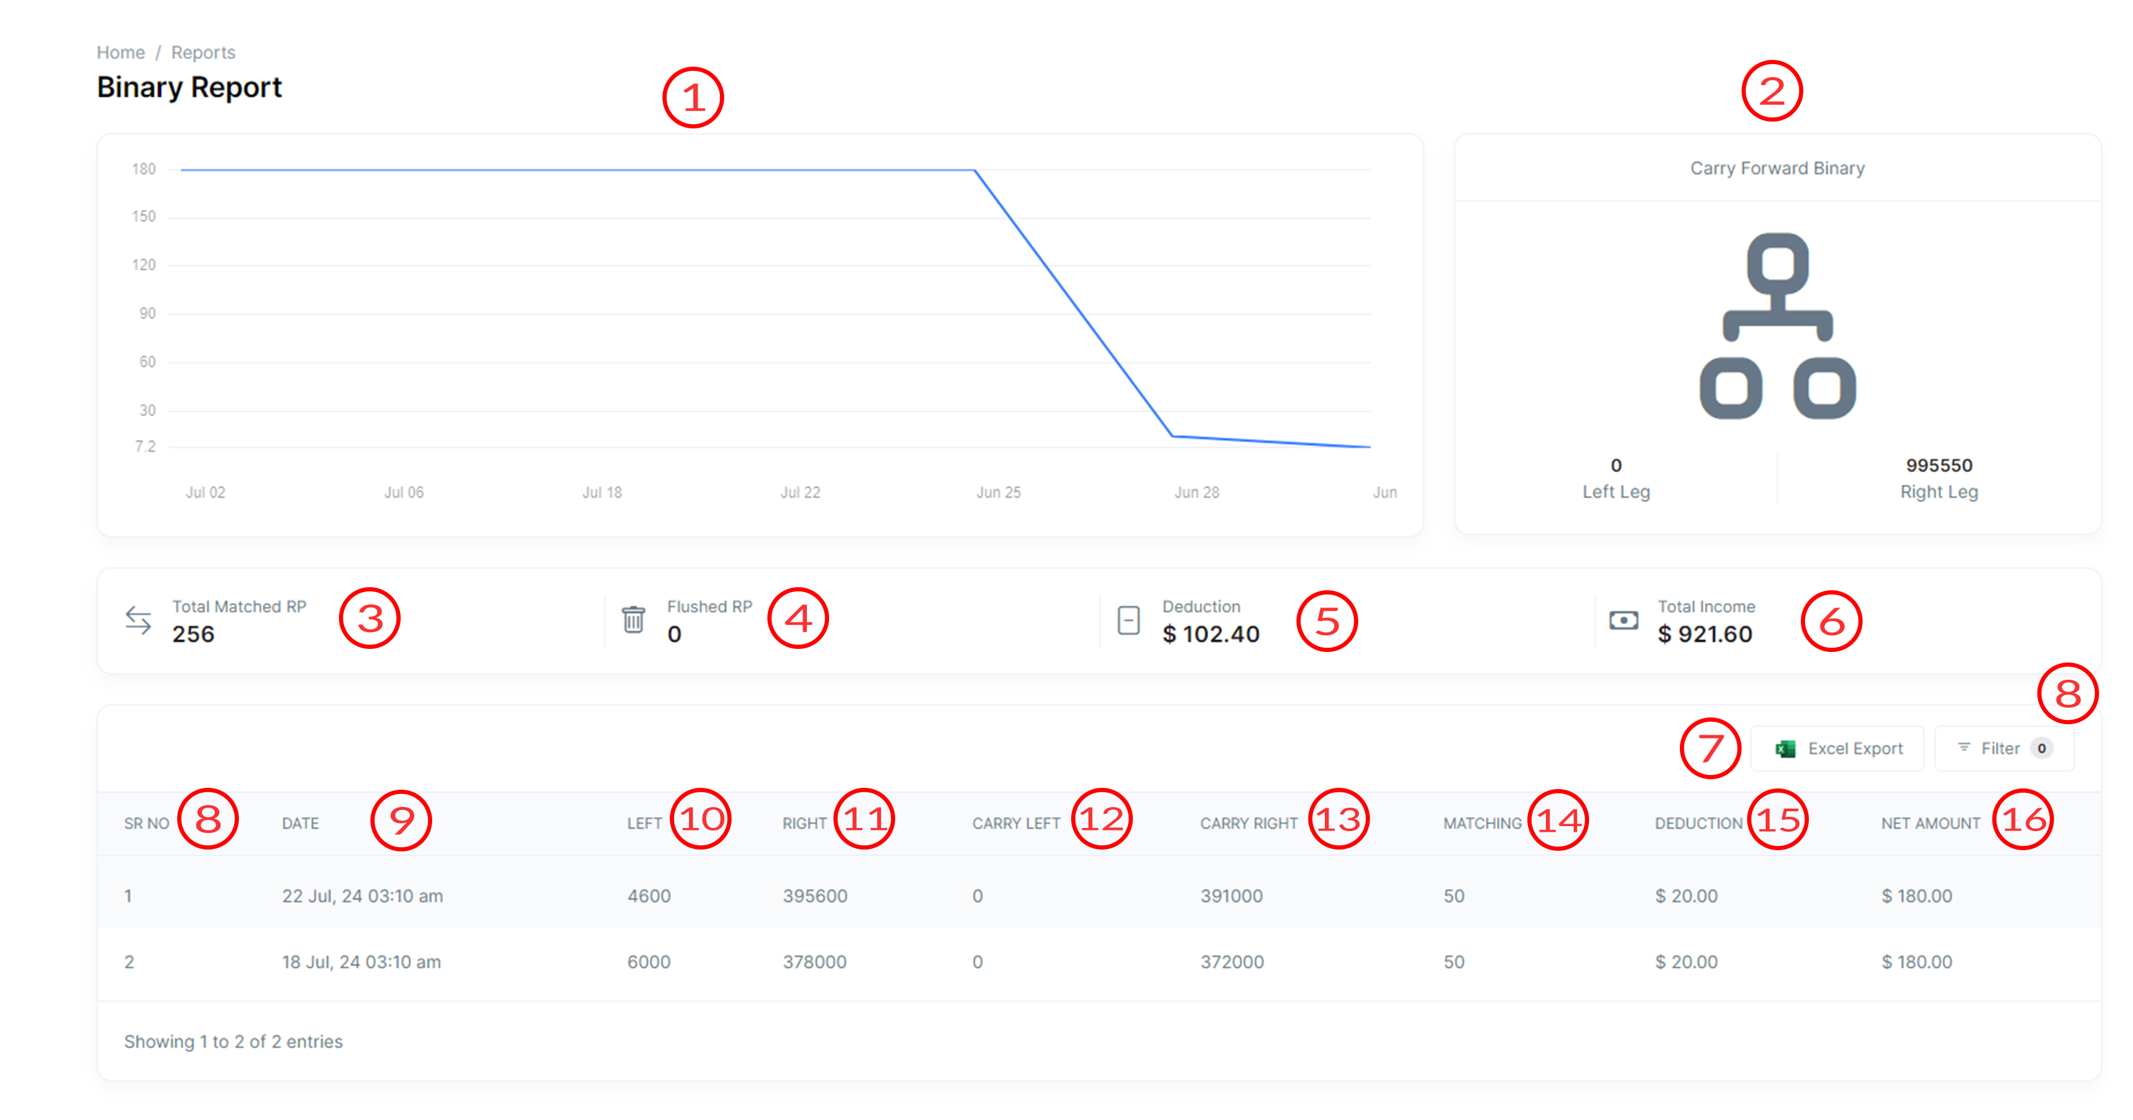The image size is (2133, 1120).
Task: Go to Home breadcrumb link
Action: [x=120, y=52]
